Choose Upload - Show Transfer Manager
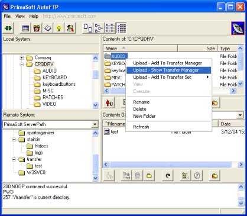 (x=168, y=70)
